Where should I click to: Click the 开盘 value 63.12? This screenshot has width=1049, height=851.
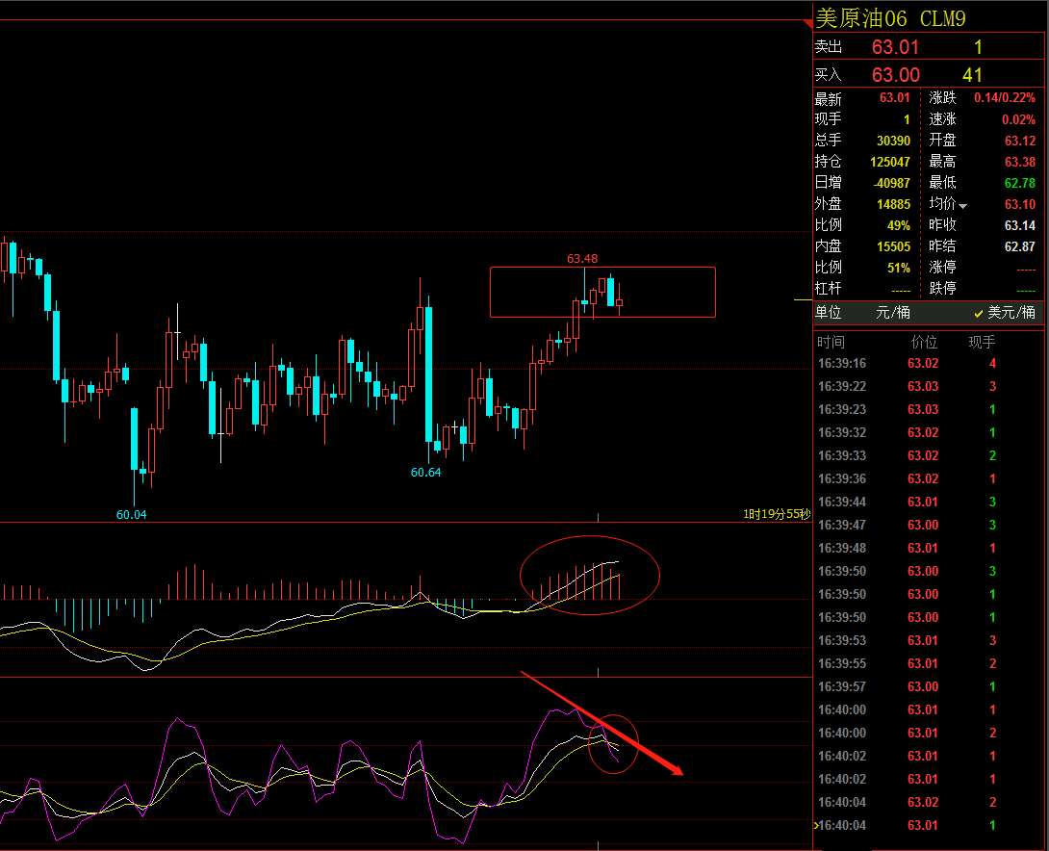[1019, 141]
